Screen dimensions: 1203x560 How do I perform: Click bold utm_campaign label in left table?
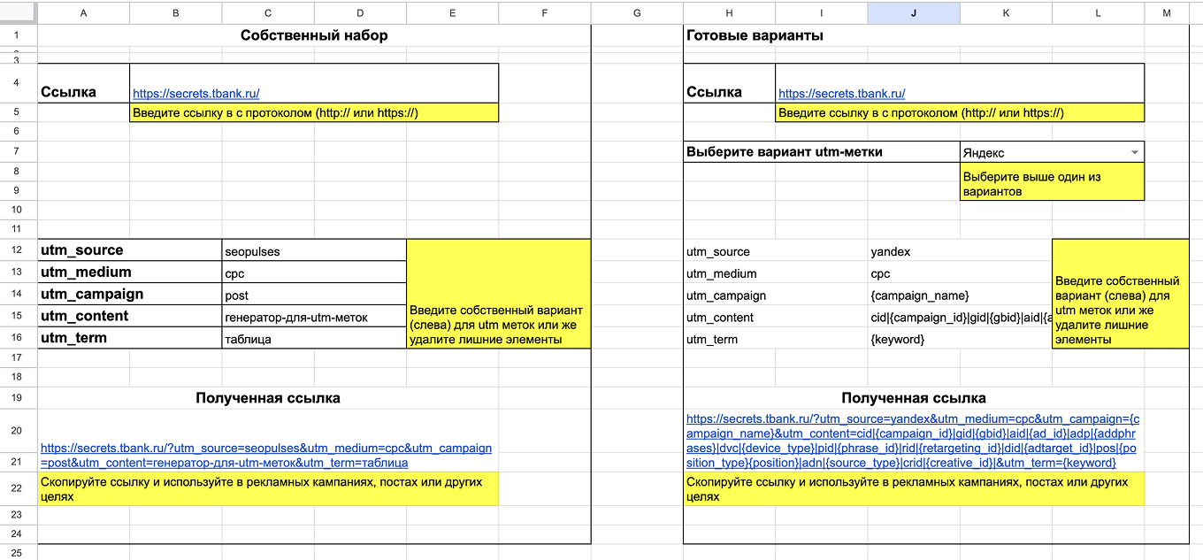(x=92, y=294)
